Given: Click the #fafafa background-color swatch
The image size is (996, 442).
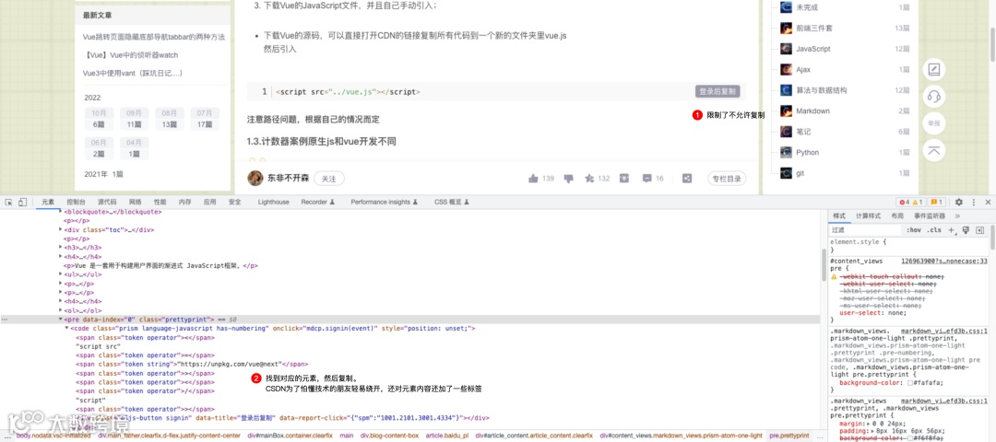Looking at the screenshot, I should click(910, 382).
